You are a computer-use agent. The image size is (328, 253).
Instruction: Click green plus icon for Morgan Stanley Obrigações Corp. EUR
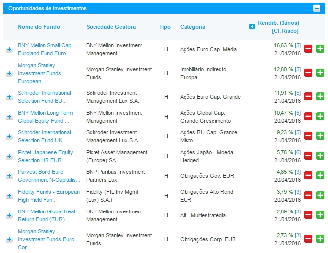click(320, 239)
